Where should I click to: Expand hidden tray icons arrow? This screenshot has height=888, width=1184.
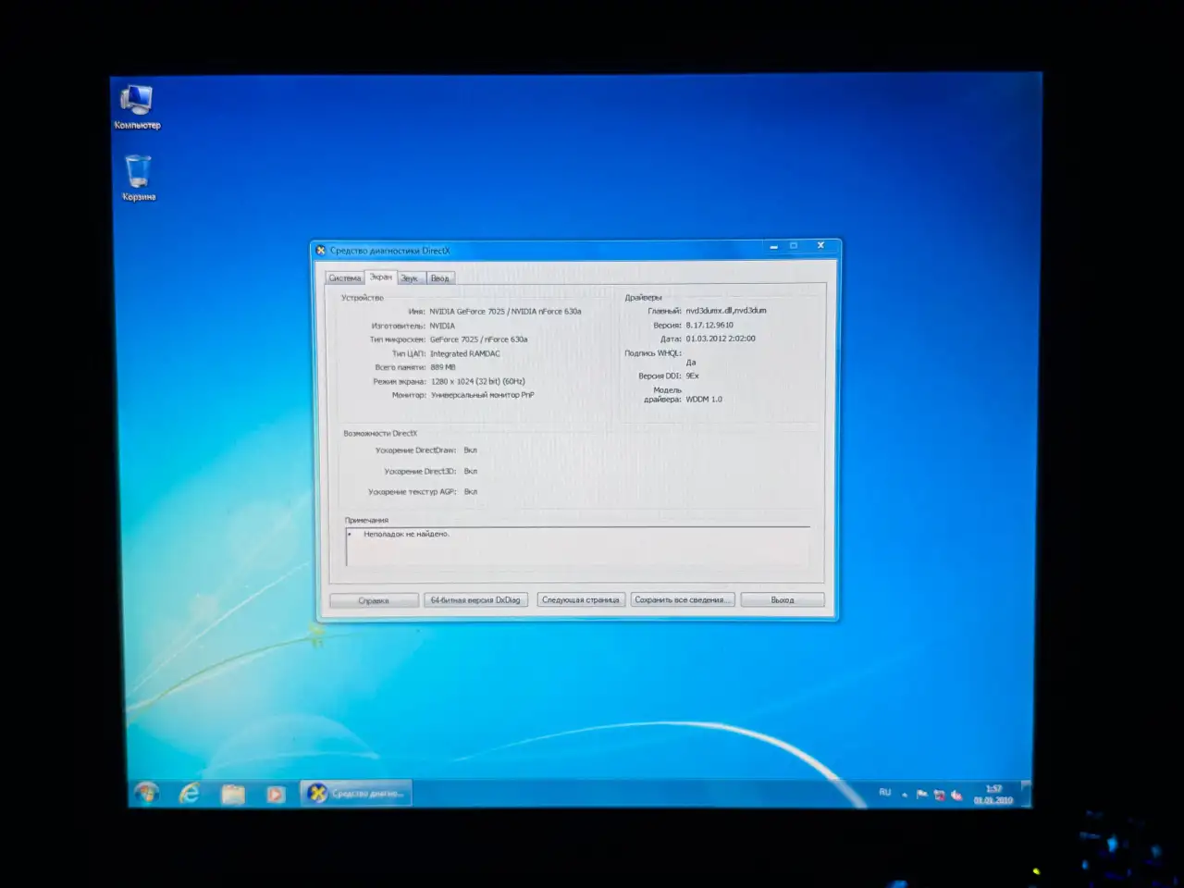[905, 795]
